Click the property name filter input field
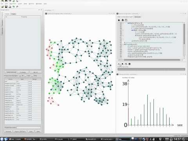 [29, 127]
